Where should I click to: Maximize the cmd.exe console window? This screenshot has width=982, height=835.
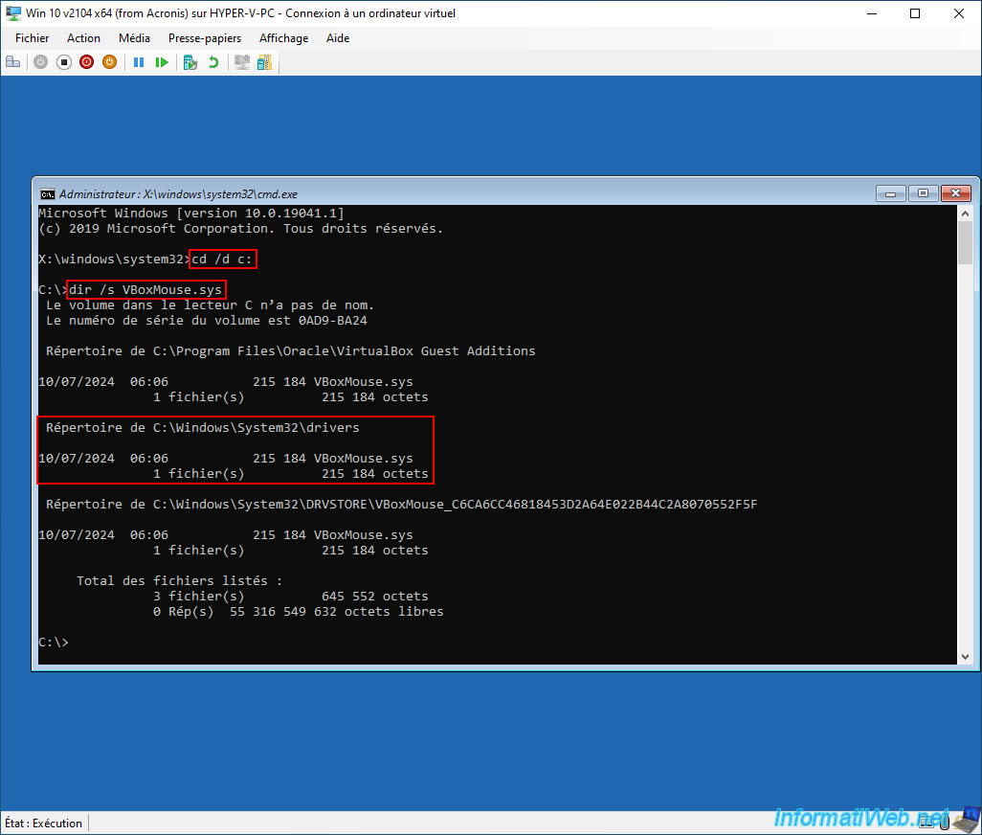coord(923,193)
